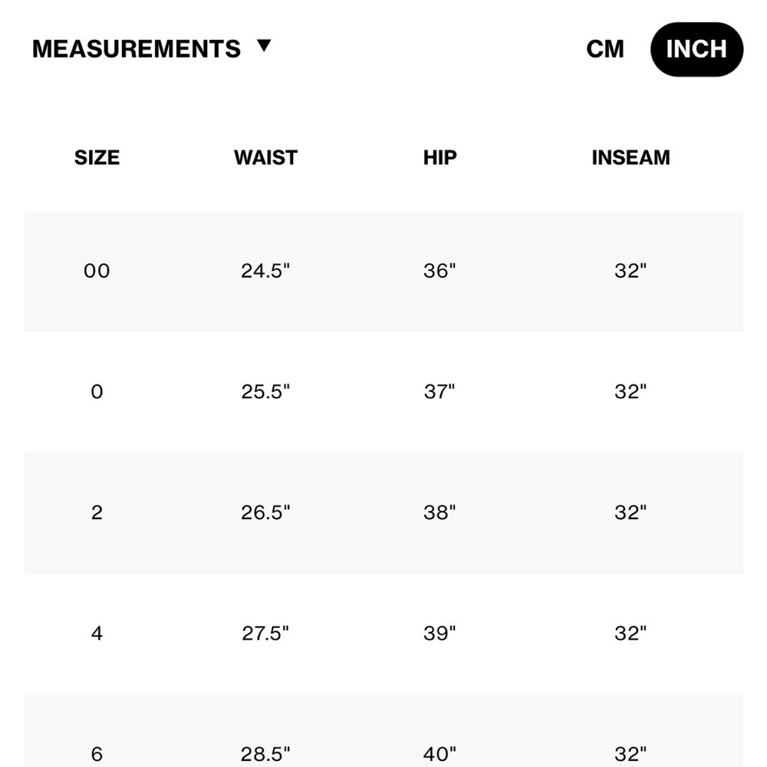Click the 25.5" waist value
The image size is (767, 767).
[x=265, y=391]
